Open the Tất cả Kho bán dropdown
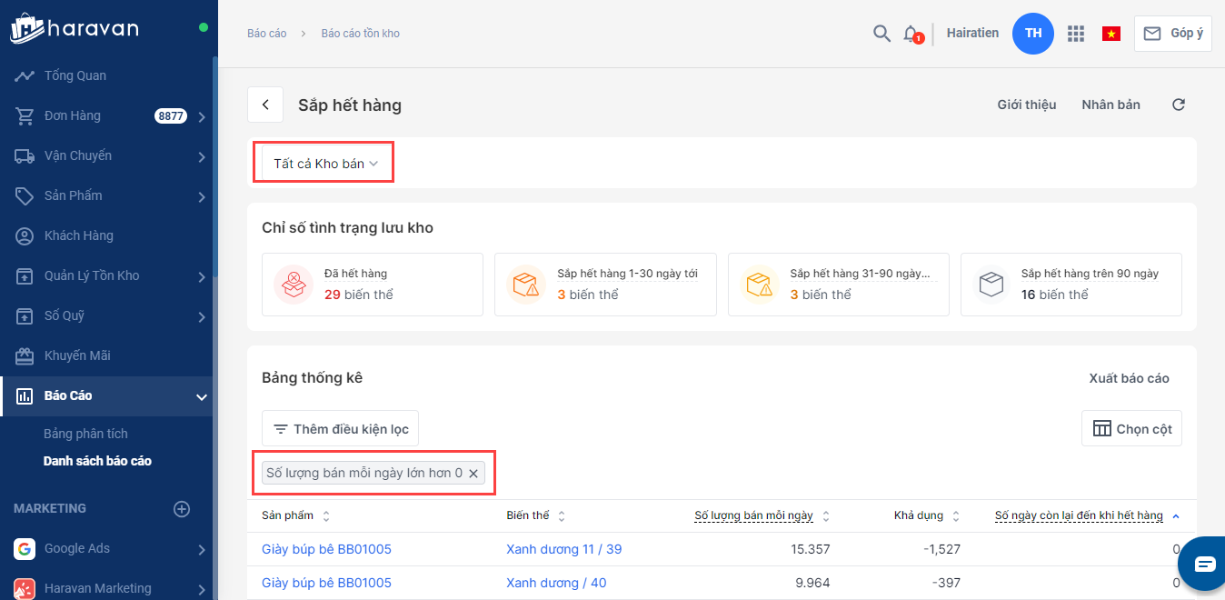 tap(324, 164)
